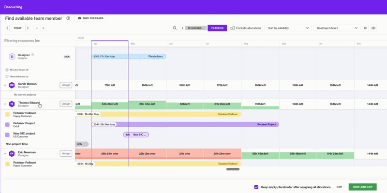Select Non-project time row label
The width and height of the screenshot is (387, 193).
click(17, 144)
